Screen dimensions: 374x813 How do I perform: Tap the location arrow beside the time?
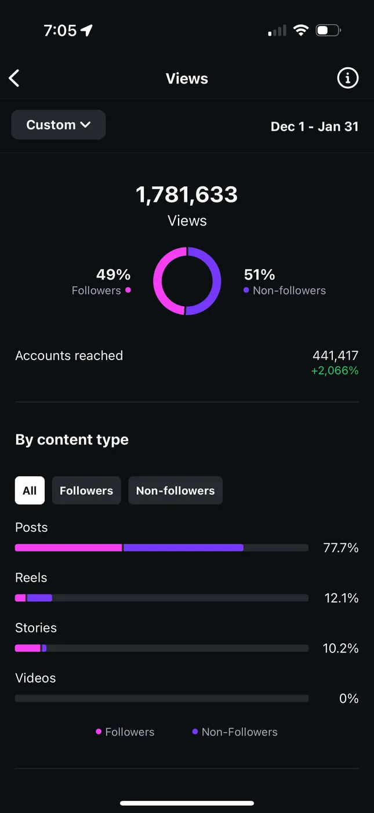tap(87, 31)
